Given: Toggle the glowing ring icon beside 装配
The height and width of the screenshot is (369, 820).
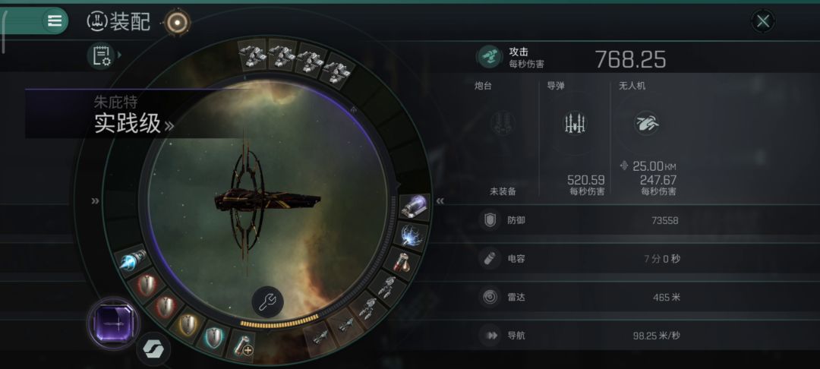Looking at the screenshot, I should tap(177, 23).
